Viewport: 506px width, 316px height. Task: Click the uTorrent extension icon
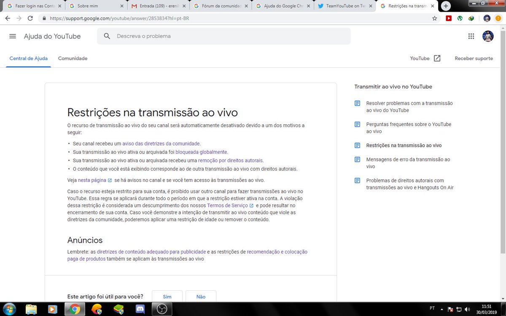pyautogui.click(x=460, y=19)
